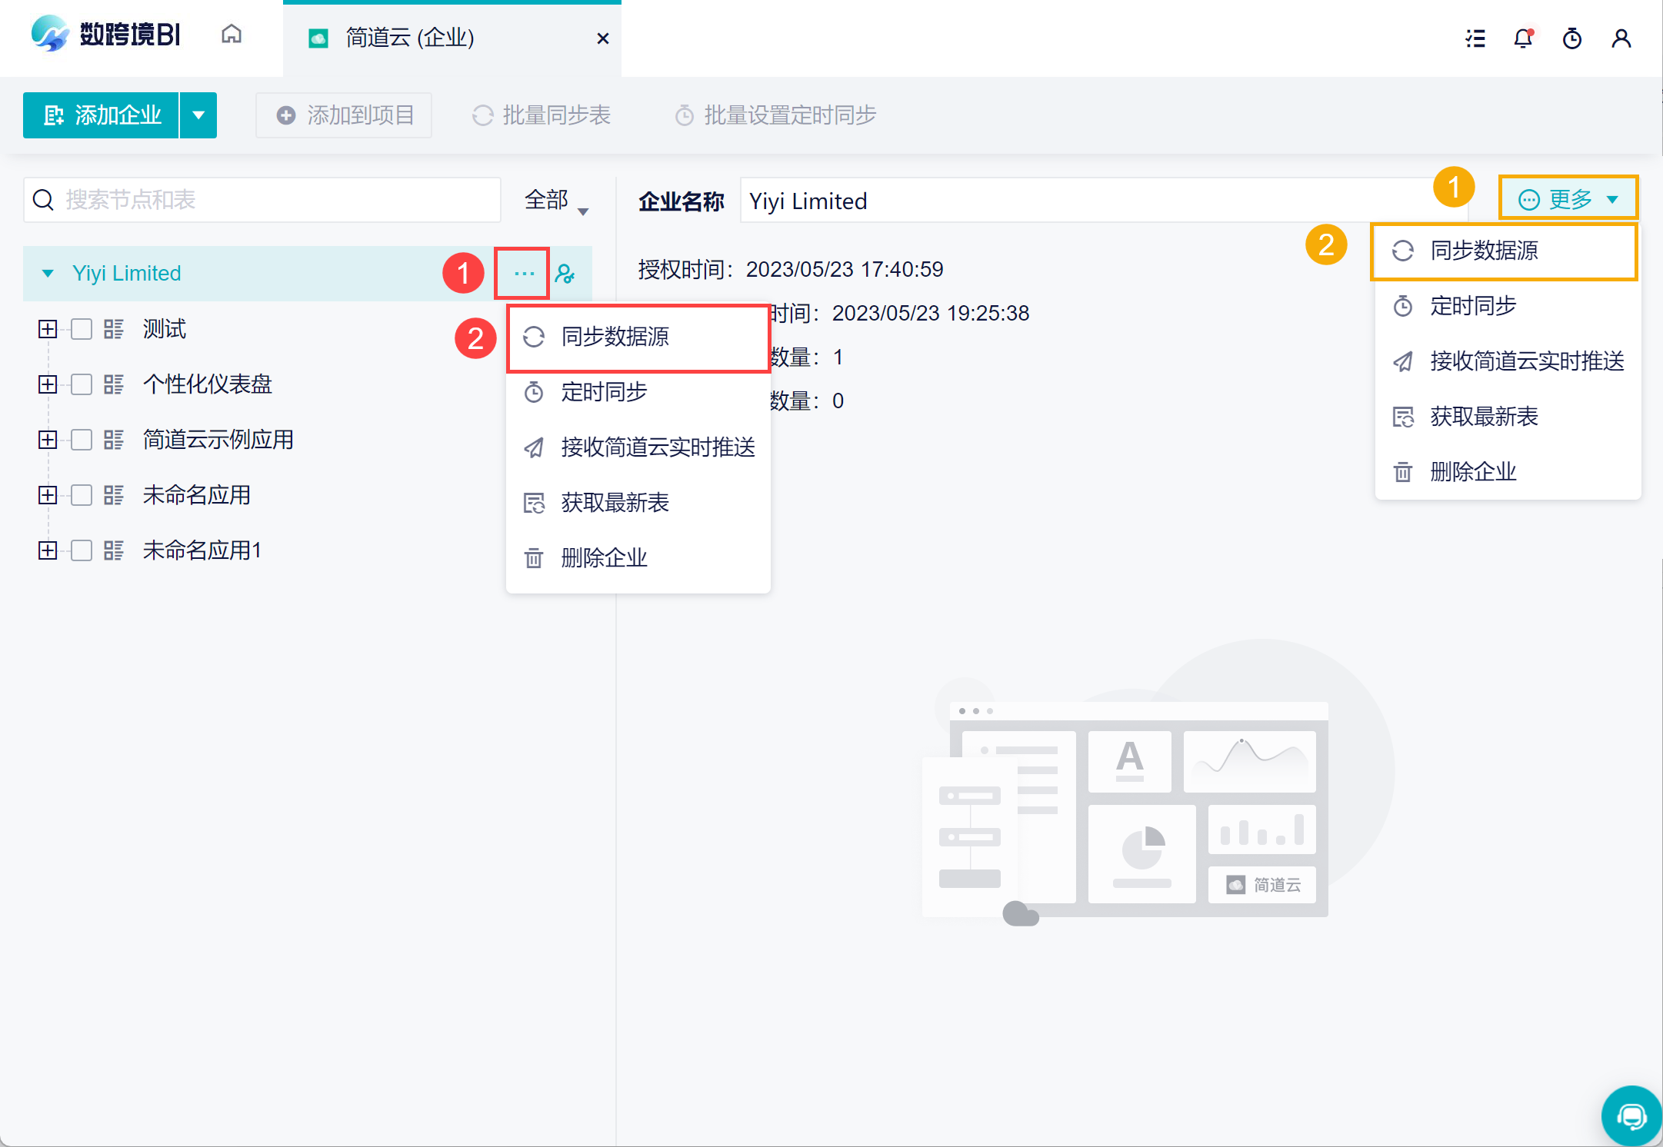Check the 未命名应用 checkbox
Viewport: 1663px width, 1147px height.
click(x=82, y=495)
